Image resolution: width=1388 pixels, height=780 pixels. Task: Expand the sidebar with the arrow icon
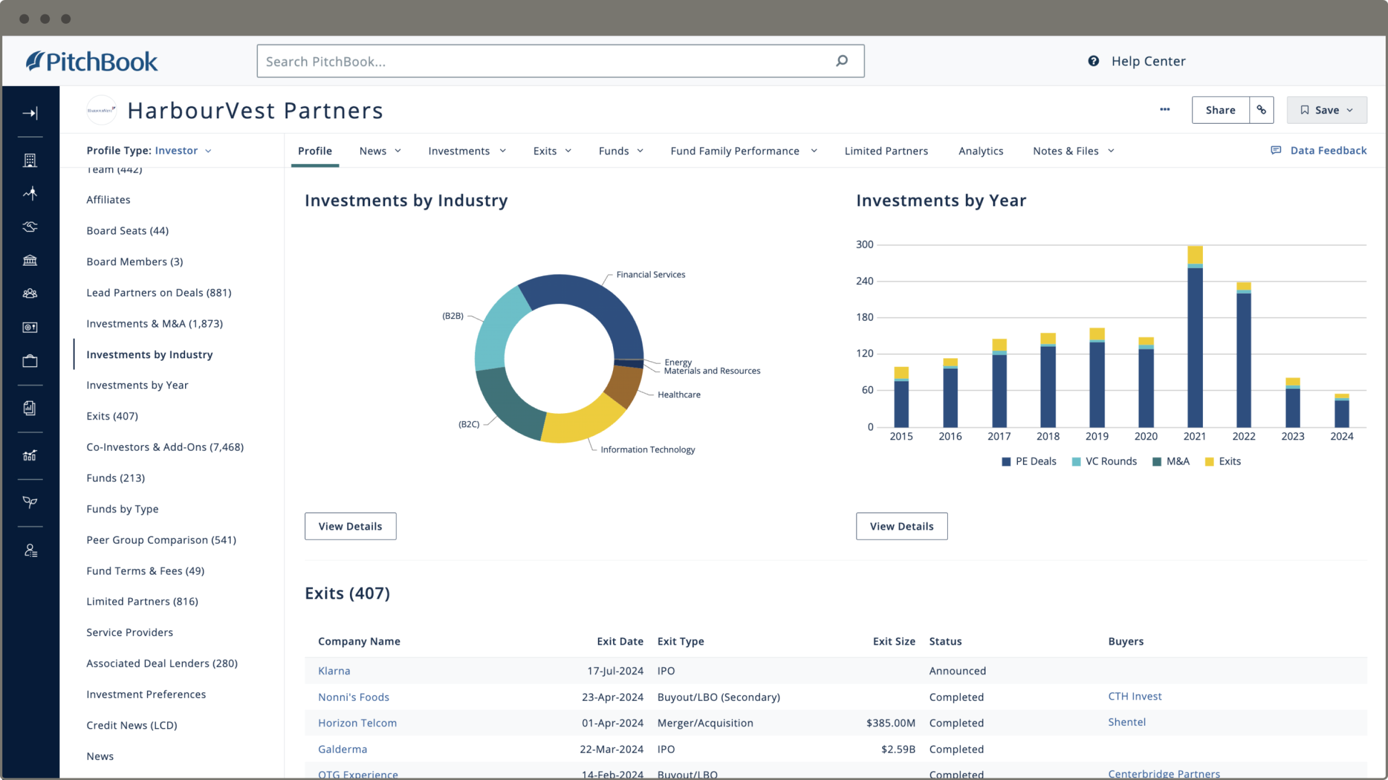point(29,113)
